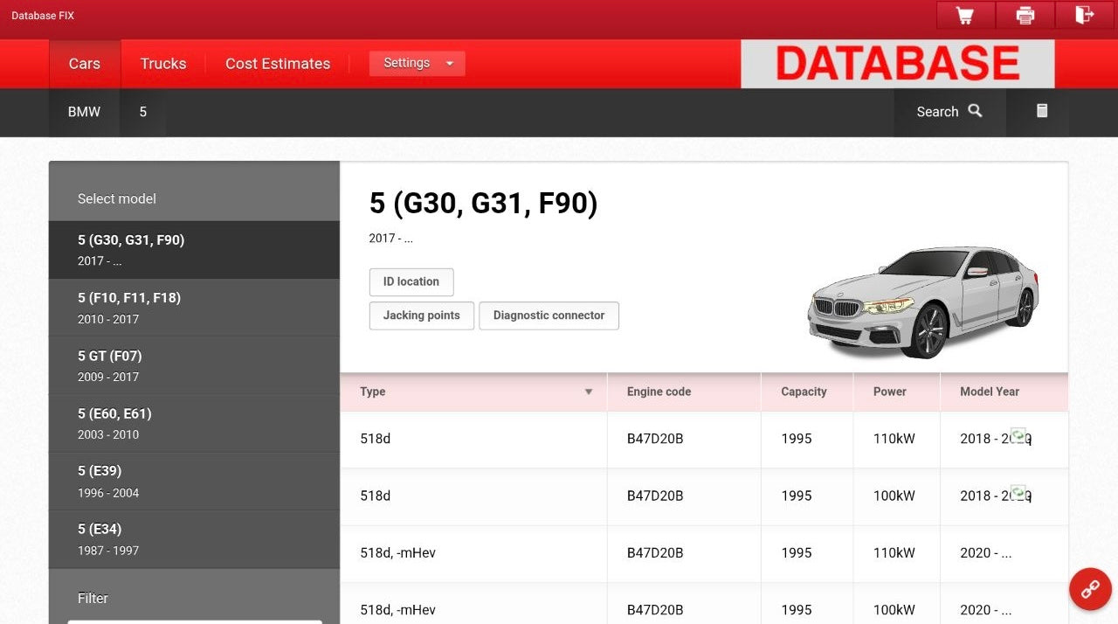Click the Jacking points button

pyautogui.click(x=421, y=315)
